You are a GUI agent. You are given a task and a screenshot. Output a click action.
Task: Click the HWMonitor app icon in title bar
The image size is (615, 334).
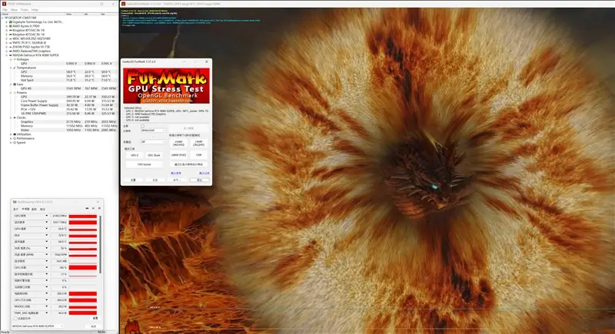click(x=5, y=4)
